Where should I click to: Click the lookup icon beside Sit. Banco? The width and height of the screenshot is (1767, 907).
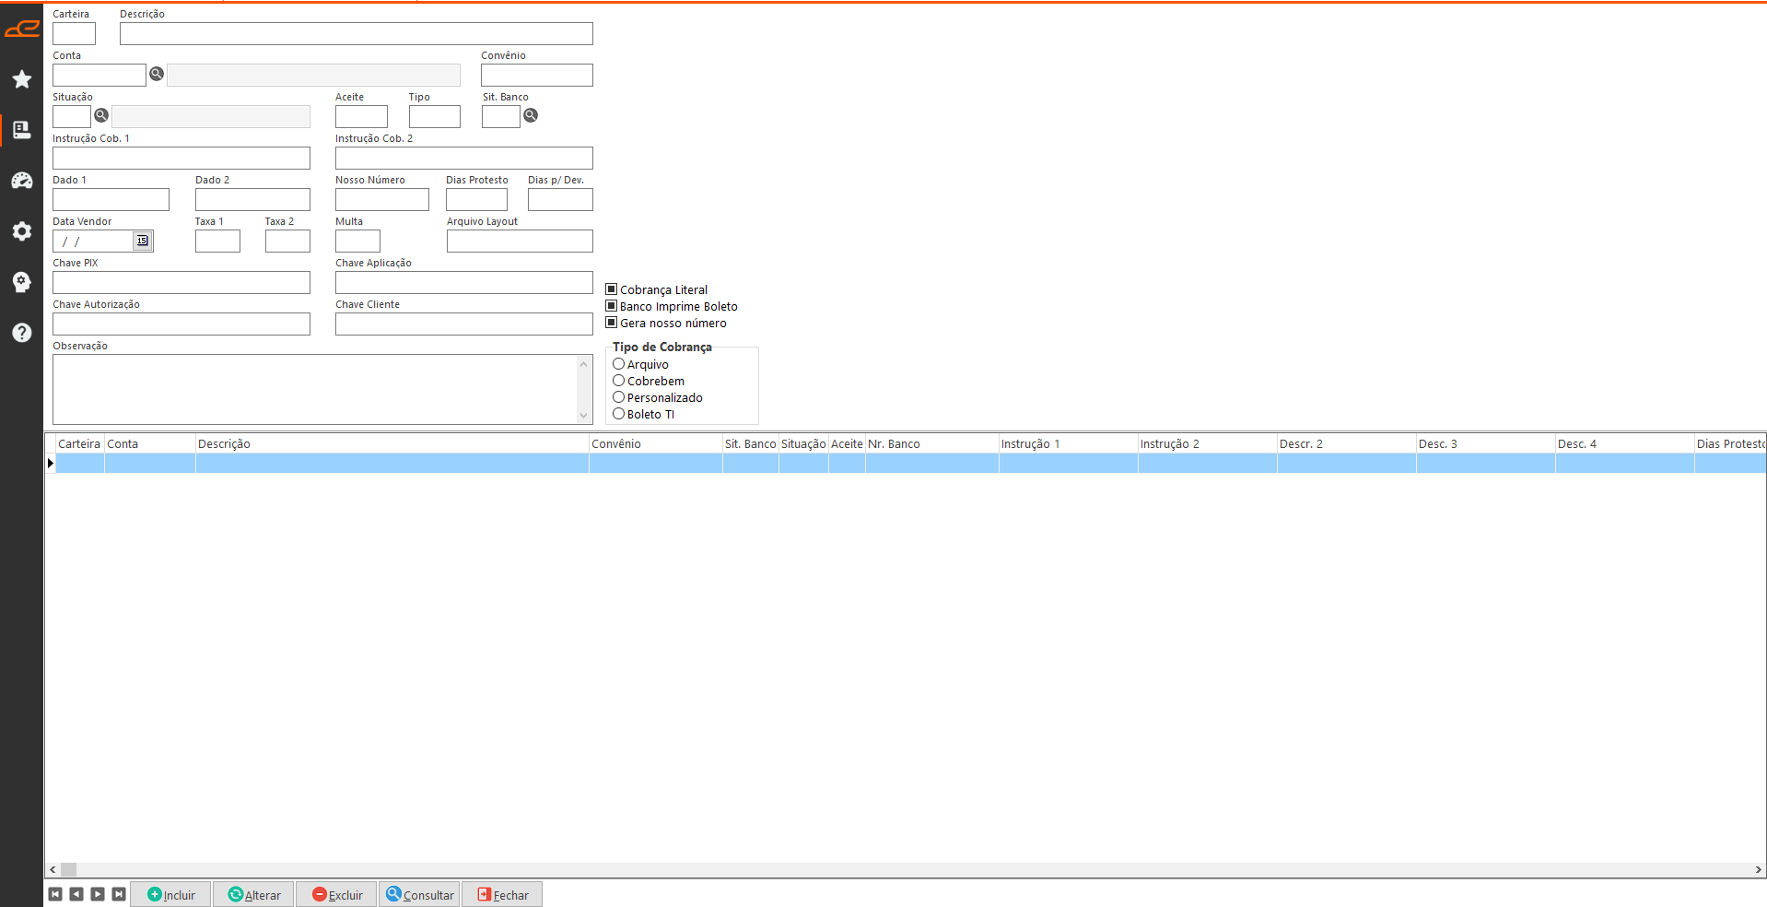click(531, 115)
